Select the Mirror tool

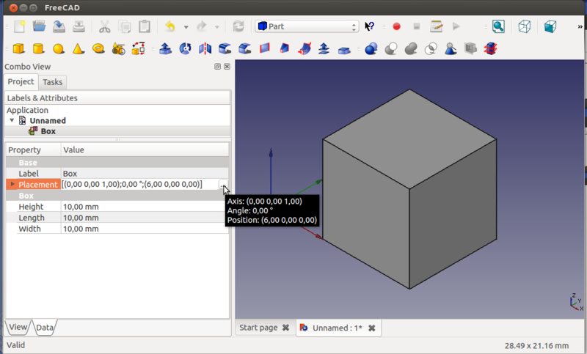tap(205, 49)
